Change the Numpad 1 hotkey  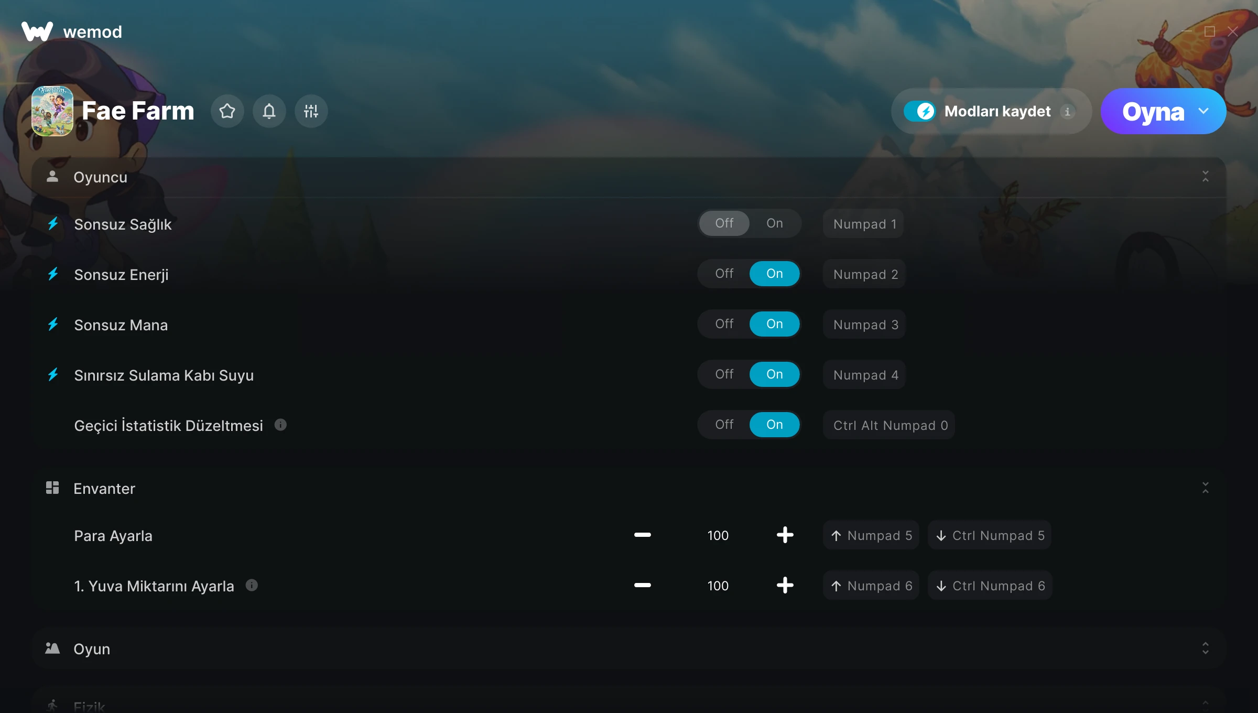[x=864, y=224]
